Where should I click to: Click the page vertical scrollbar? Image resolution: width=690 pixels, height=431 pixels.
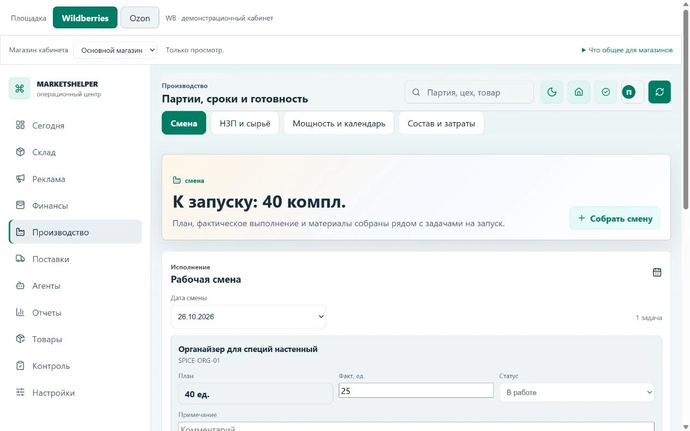[686, 109]
